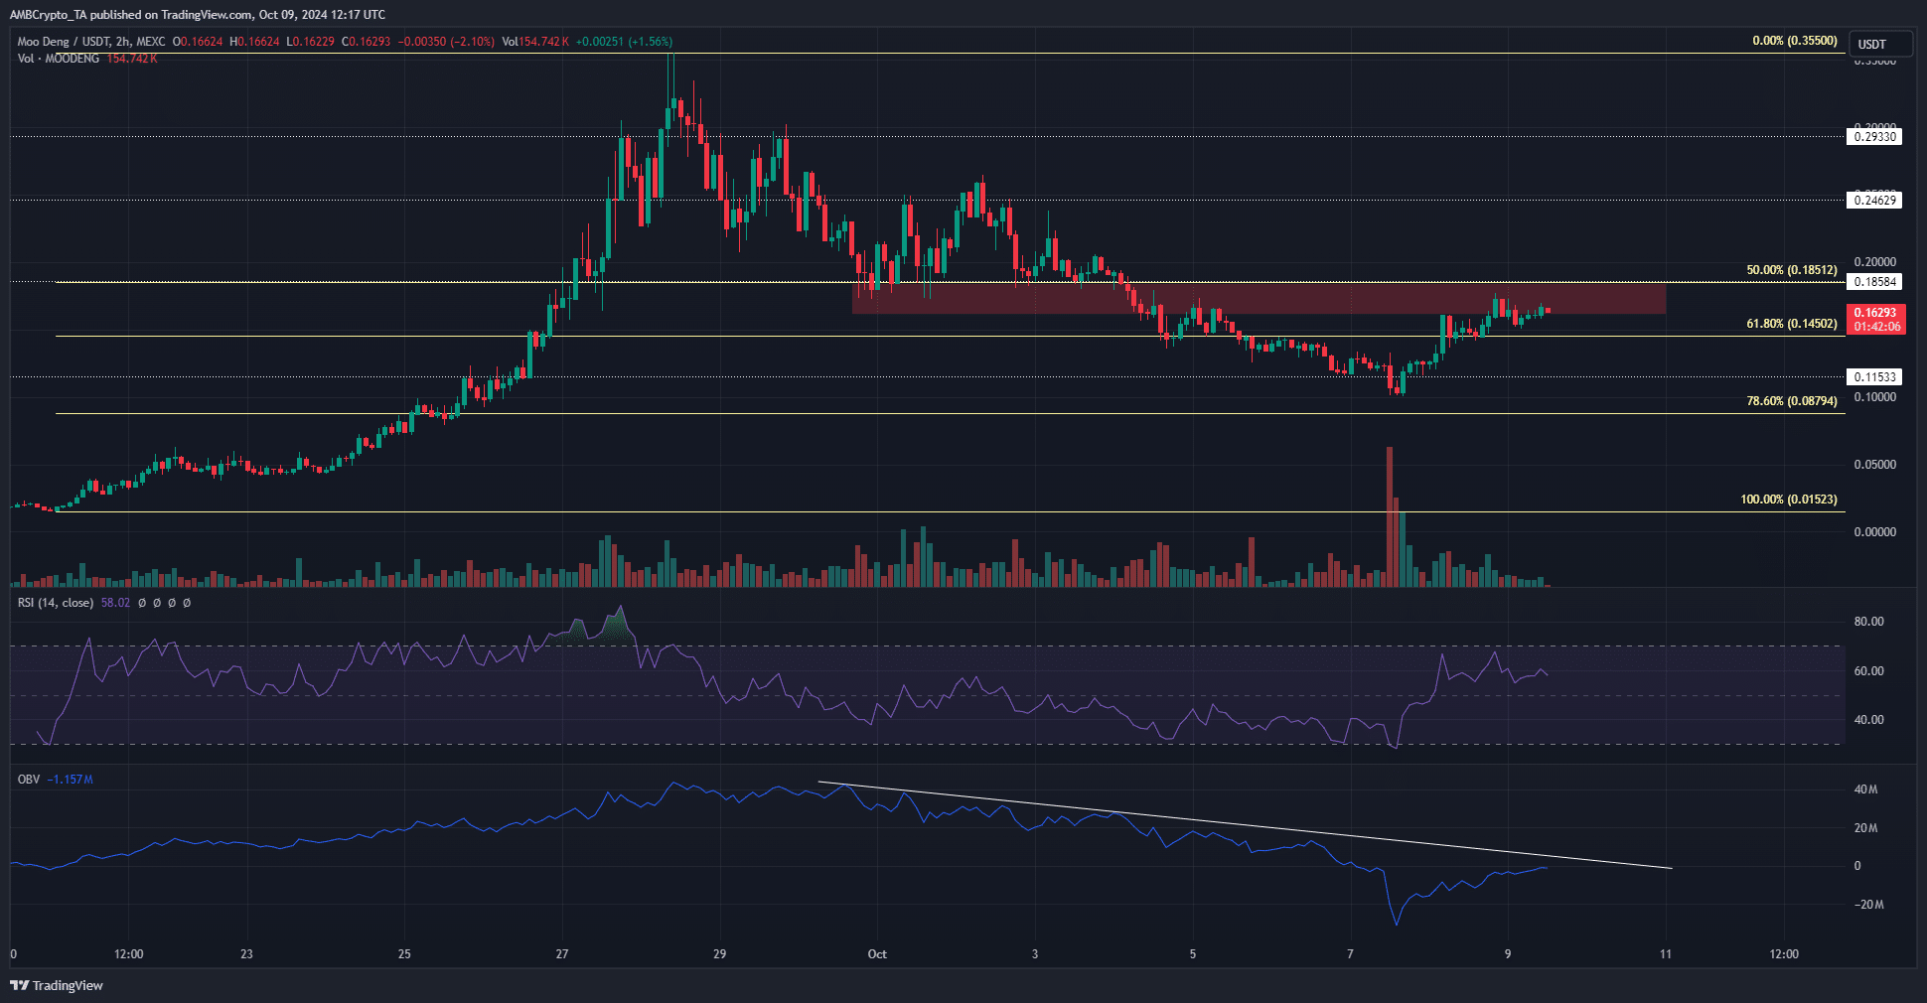1927x1003 pixels.
Task: Select the red supply zone rectangle
Action: [1259, 298]
